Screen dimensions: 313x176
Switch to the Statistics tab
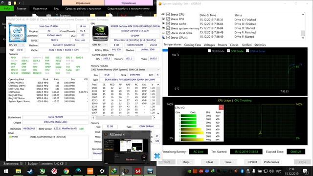260,45
